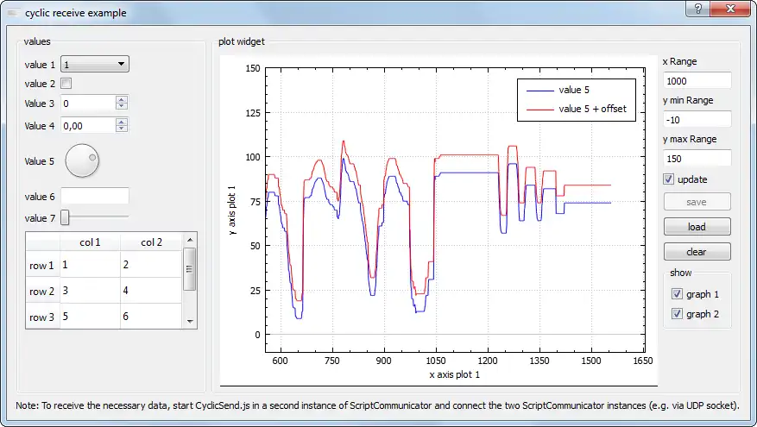Click the x Range input field

coord(697,81)
